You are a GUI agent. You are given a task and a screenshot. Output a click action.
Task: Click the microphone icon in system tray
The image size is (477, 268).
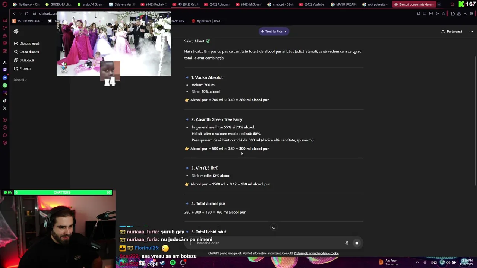[425, 262]
